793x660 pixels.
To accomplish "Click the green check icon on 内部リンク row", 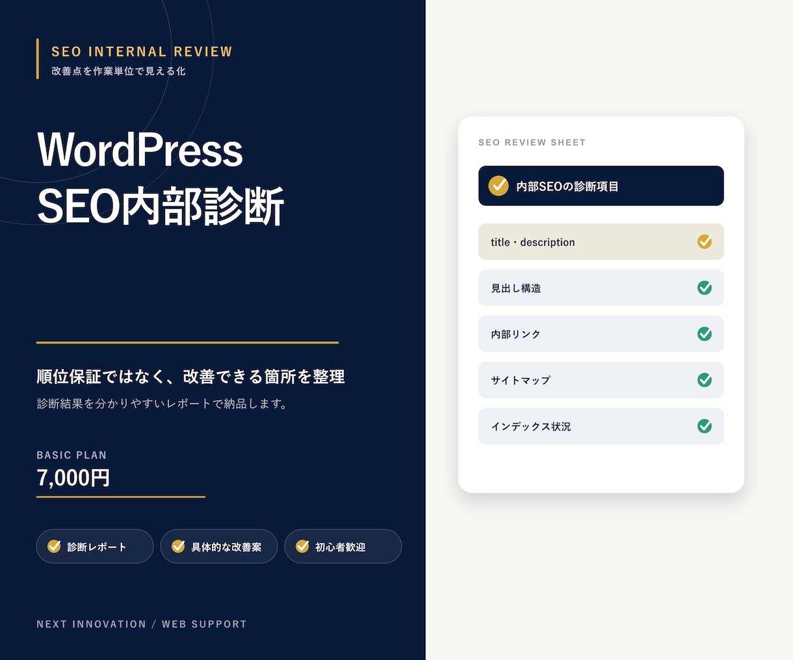I will (705, 334).
